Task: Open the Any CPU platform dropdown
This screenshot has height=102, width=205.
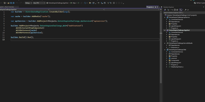Action: tap(39, 3)
